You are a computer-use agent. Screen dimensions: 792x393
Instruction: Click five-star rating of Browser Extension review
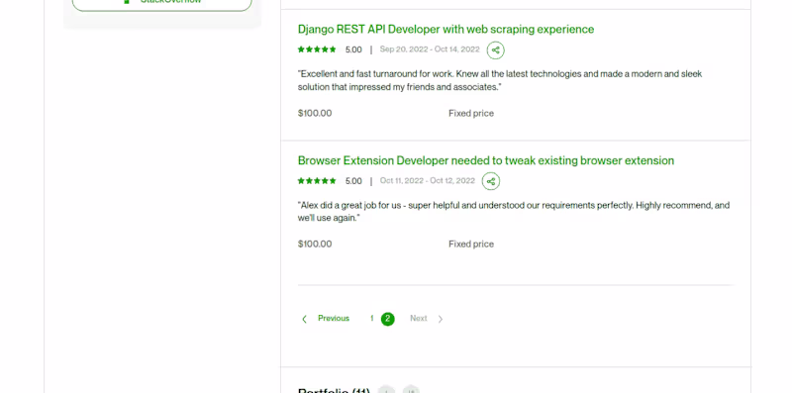click(317, 181)
